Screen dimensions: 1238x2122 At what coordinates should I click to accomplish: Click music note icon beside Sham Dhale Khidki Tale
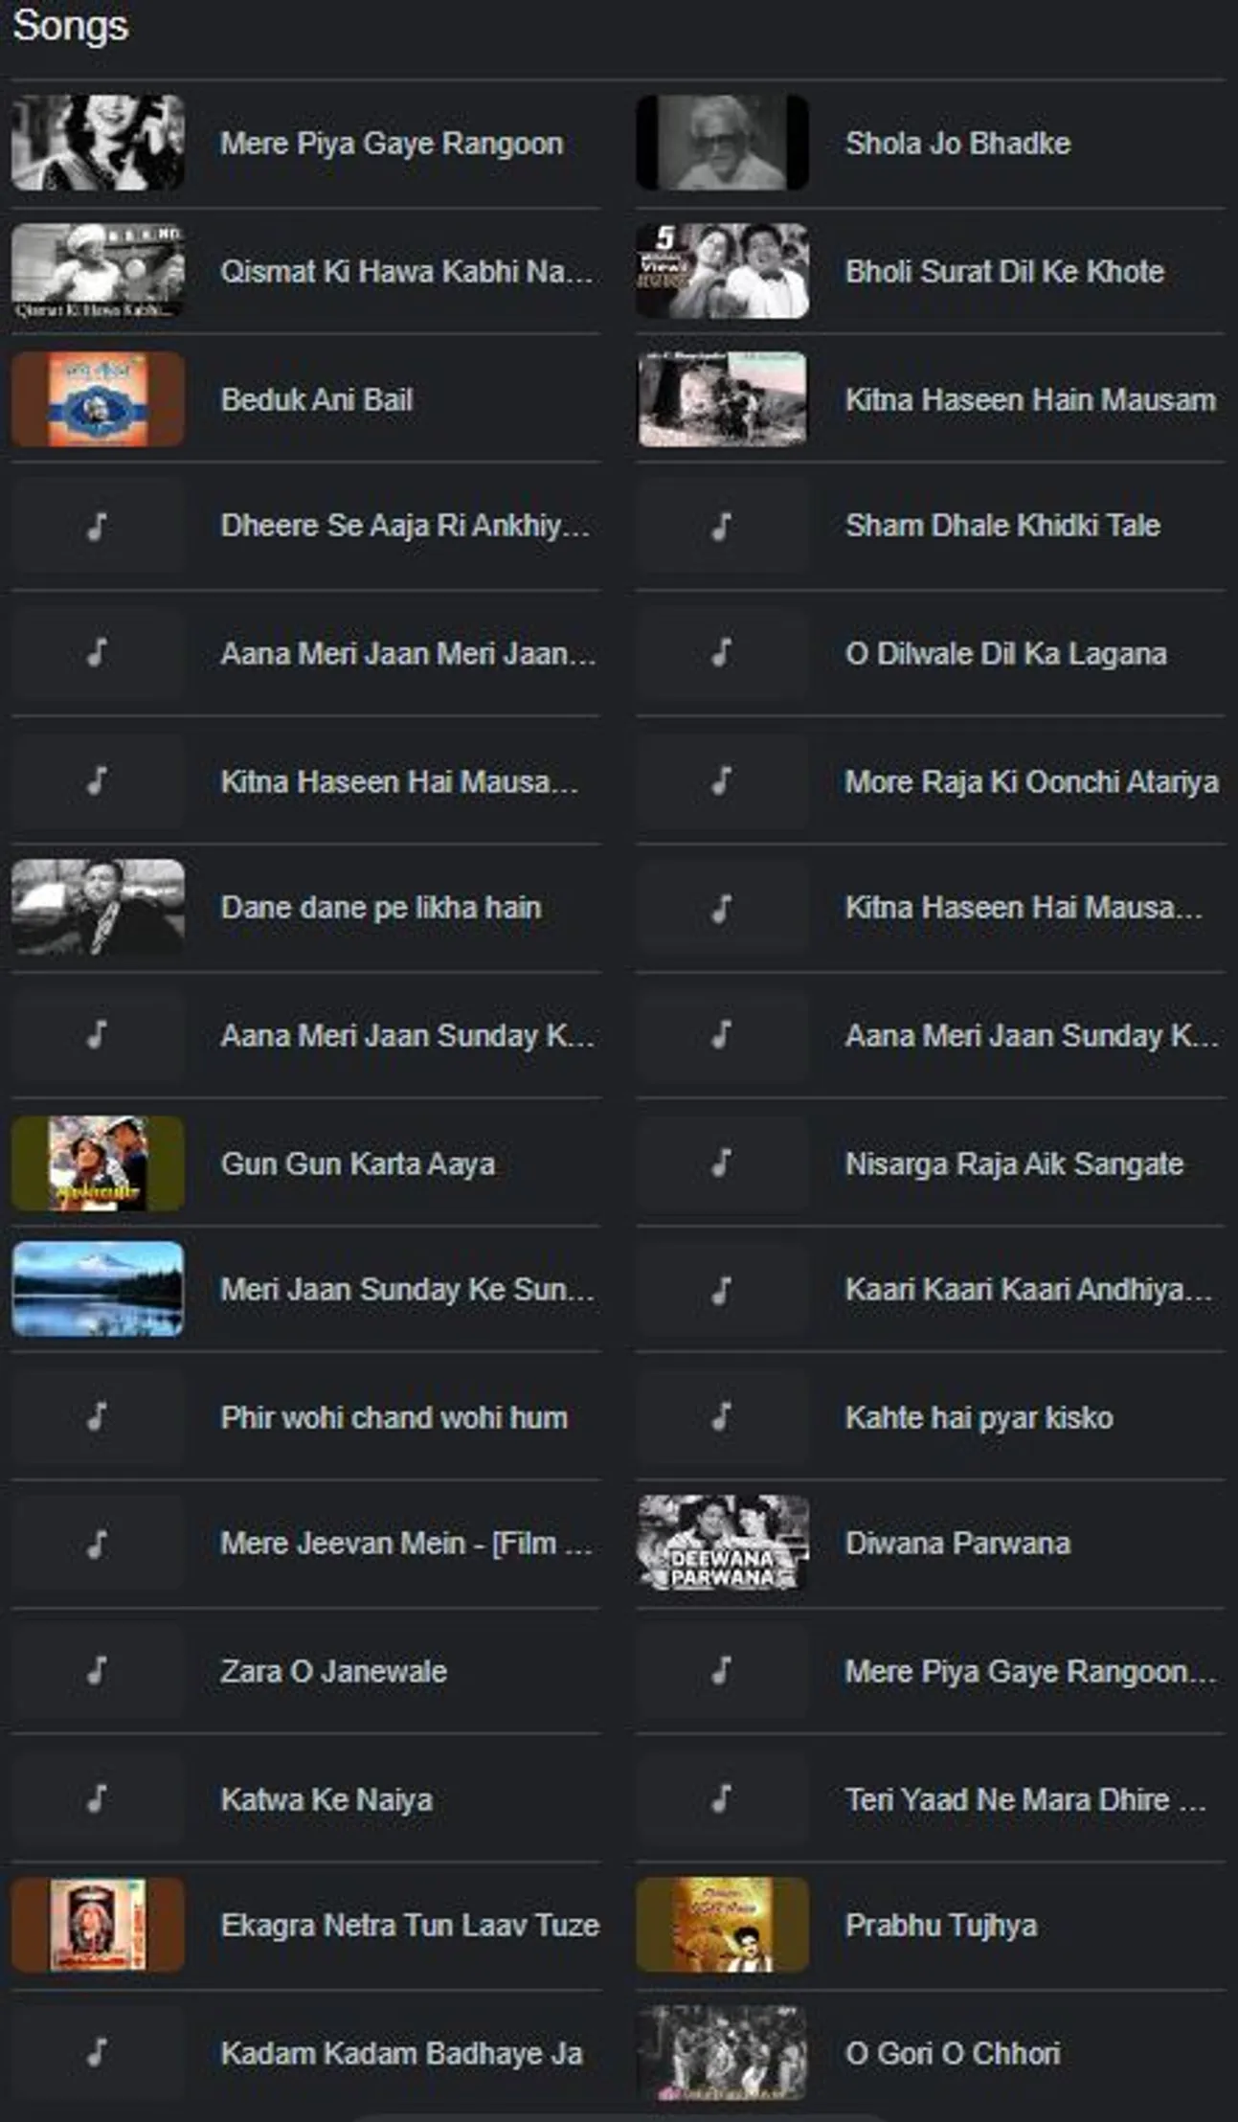click(x=722, y=526)
